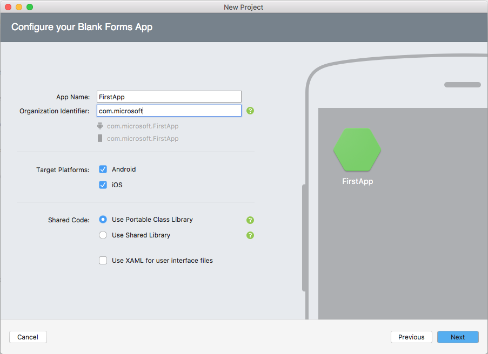Click the help icon for Portable Class Library

(x=250, y=220)
